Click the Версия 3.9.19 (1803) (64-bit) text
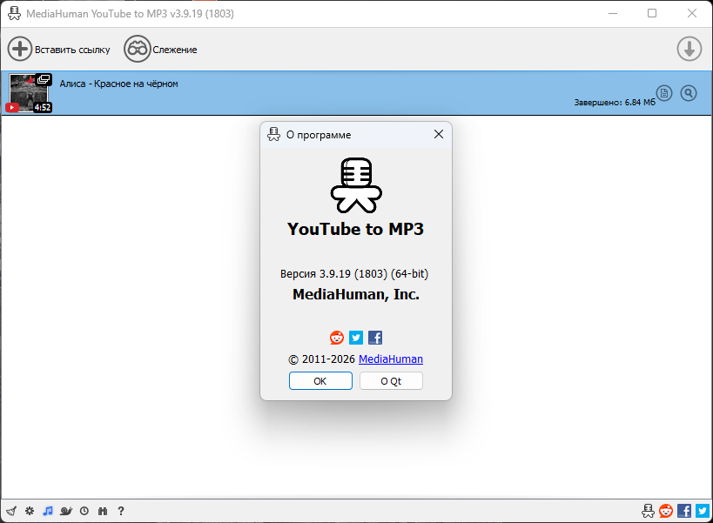713x523 pixels. tap(354, 274)
